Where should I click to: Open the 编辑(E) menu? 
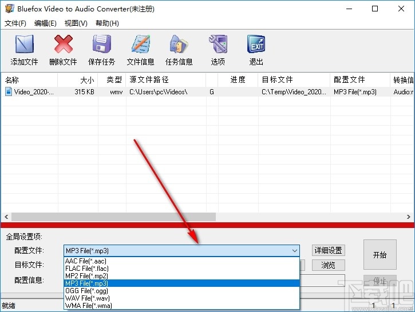[45, 23]
